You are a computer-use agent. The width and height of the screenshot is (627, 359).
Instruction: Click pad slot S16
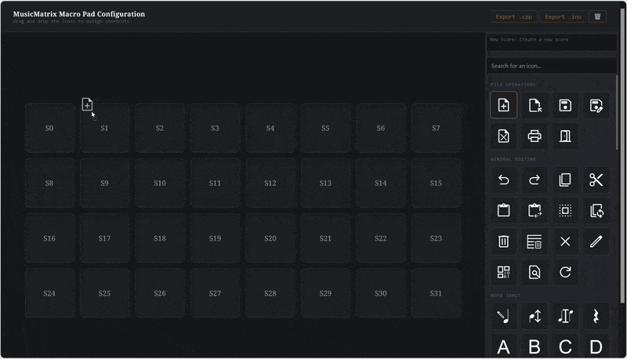point(49,238)
